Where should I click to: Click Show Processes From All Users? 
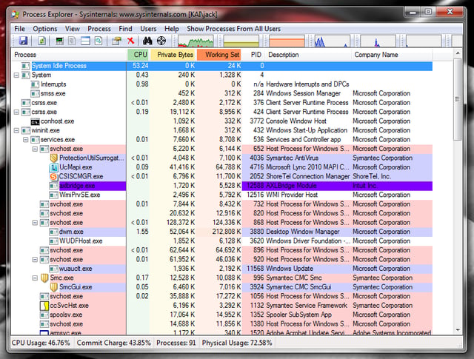click(234, 29)
